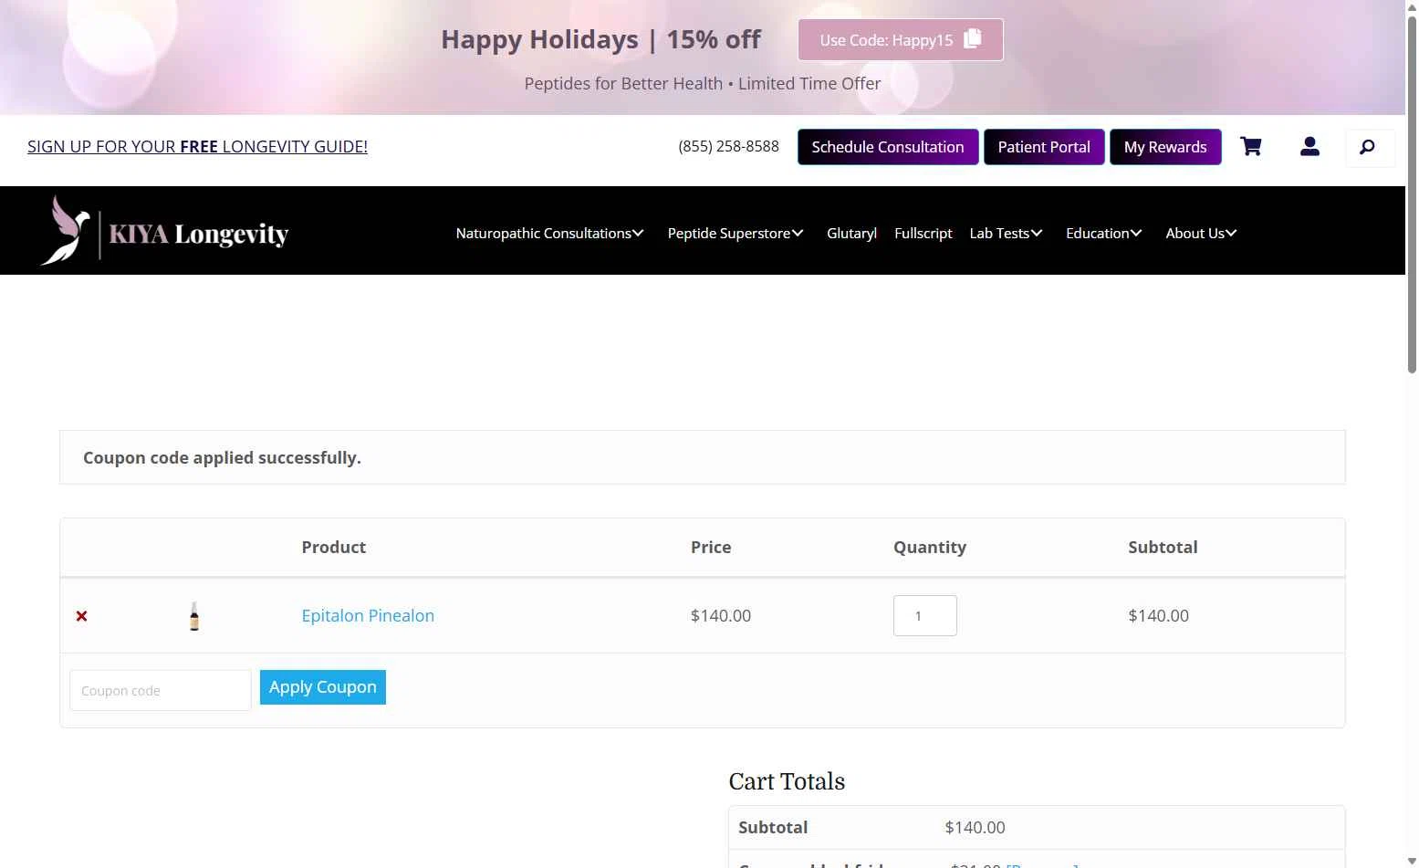Open the shopping cart icon
This screenshot has height=868, width=1419.
(1251, 146)
